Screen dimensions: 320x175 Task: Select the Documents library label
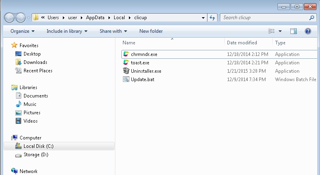coord(36,96)
